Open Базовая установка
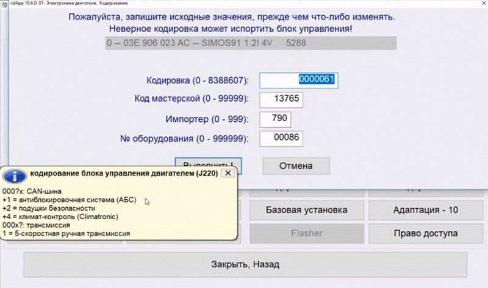The height and width of the screenshot is (288, 488). 306,210
